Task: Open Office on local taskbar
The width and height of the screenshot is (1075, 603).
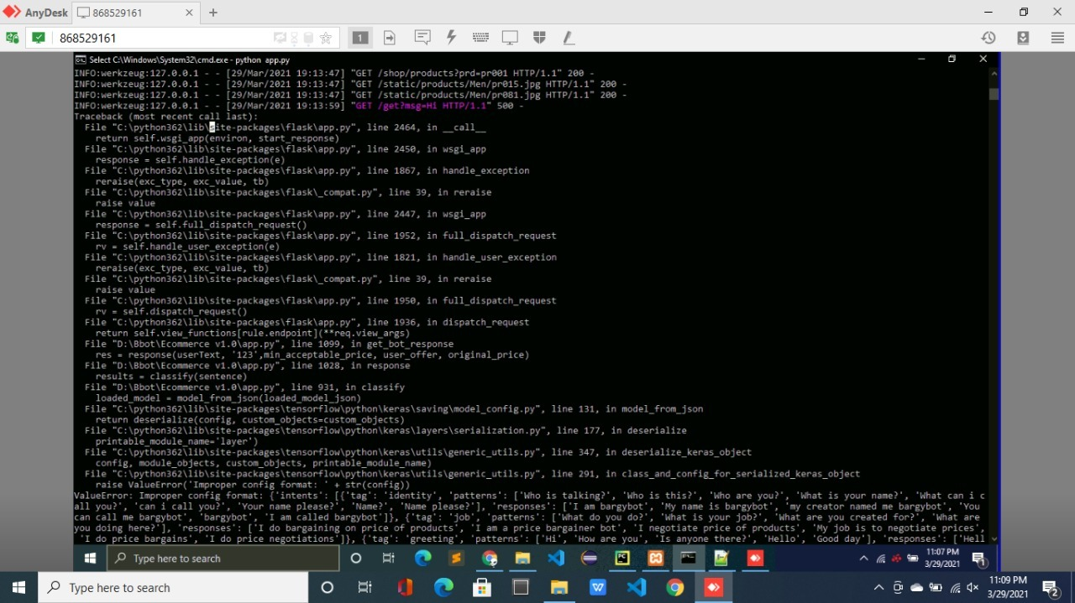Action: (x=405, y=588)
